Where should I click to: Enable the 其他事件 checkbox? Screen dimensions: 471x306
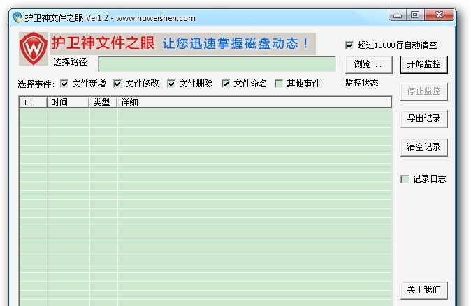279,84
